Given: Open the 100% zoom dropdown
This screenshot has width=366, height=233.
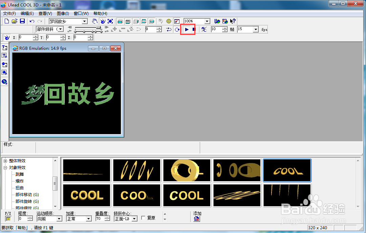Looking at the screenshot, I should coord(207,21).
